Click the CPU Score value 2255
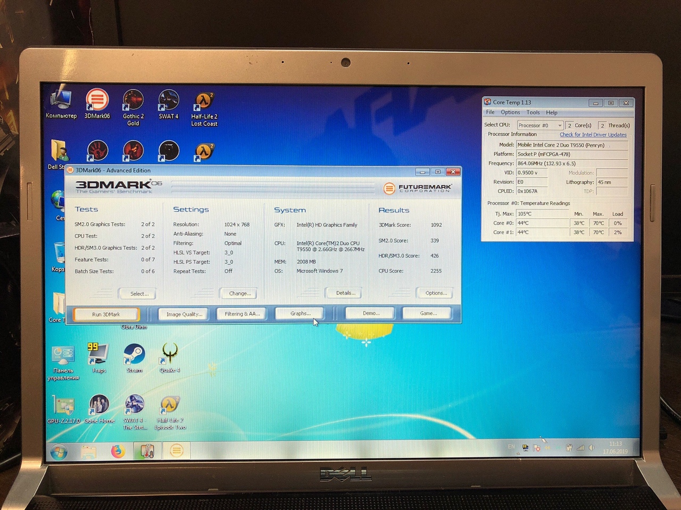 [x=436, y=271]
